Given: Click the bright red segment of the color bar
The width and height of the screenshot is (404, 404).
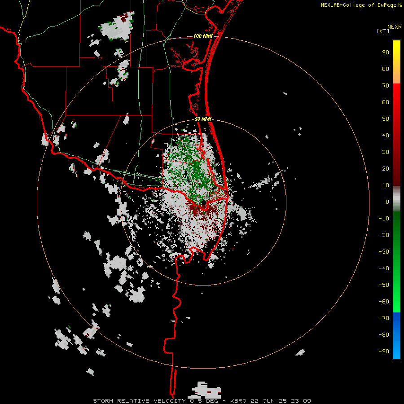Looking at the screenshot, I should pos(396,103).
